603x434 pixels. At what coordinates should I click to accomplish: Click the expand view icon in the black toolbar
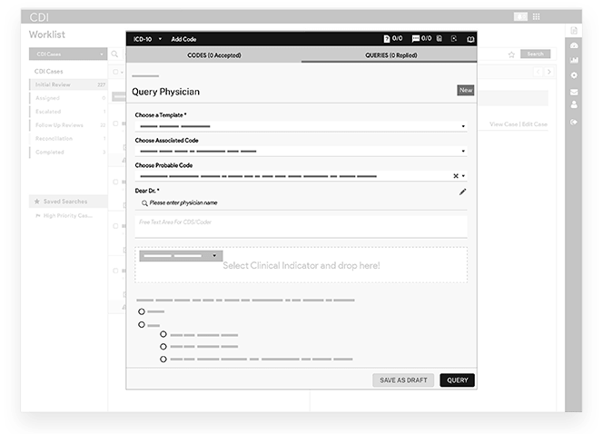[x=454, y=38]
